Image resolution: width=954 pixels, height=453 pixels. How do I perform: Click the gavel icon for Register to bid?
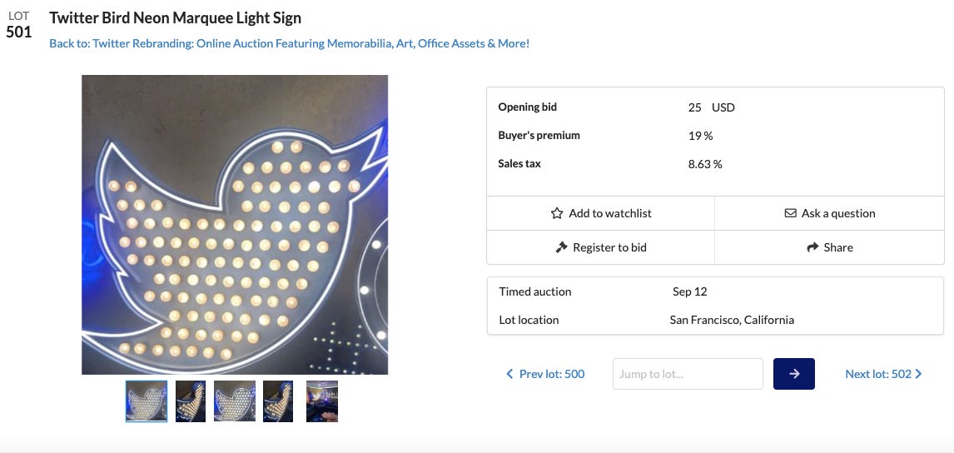(x=561, y=247)
